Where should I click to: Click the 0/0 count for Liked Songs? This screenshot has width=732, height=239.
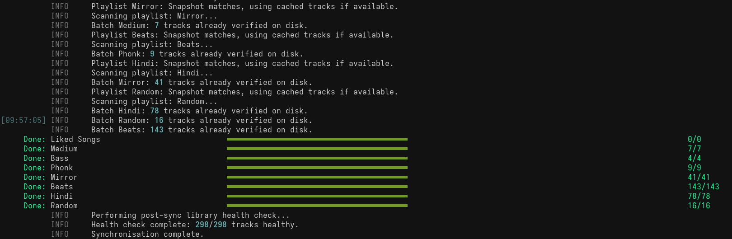[x=694, y=139]
